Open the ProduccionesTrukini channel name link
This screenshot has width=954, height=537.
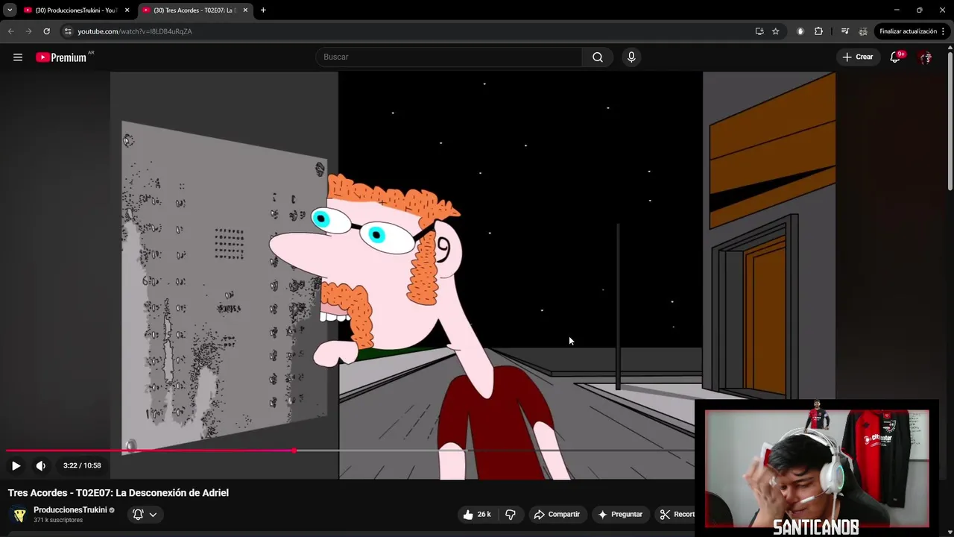70,510
